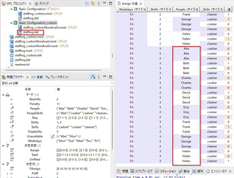
Task: Select staffing_custom.mod under Basic Configuration (デフォルト)
Action: 43,14
